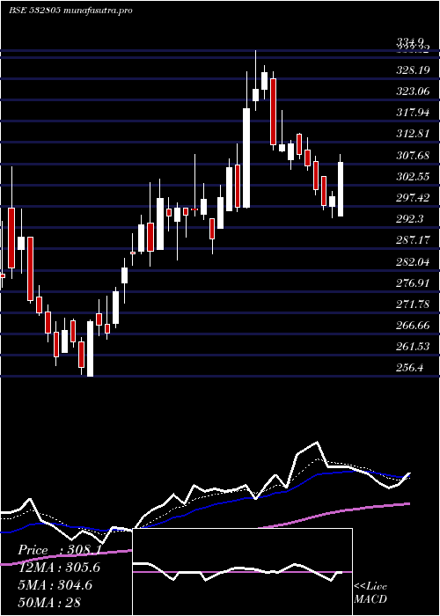This screenshot has height=616, width=440.
Task: Click the <<Live MACD label
Action: point(370,593)
